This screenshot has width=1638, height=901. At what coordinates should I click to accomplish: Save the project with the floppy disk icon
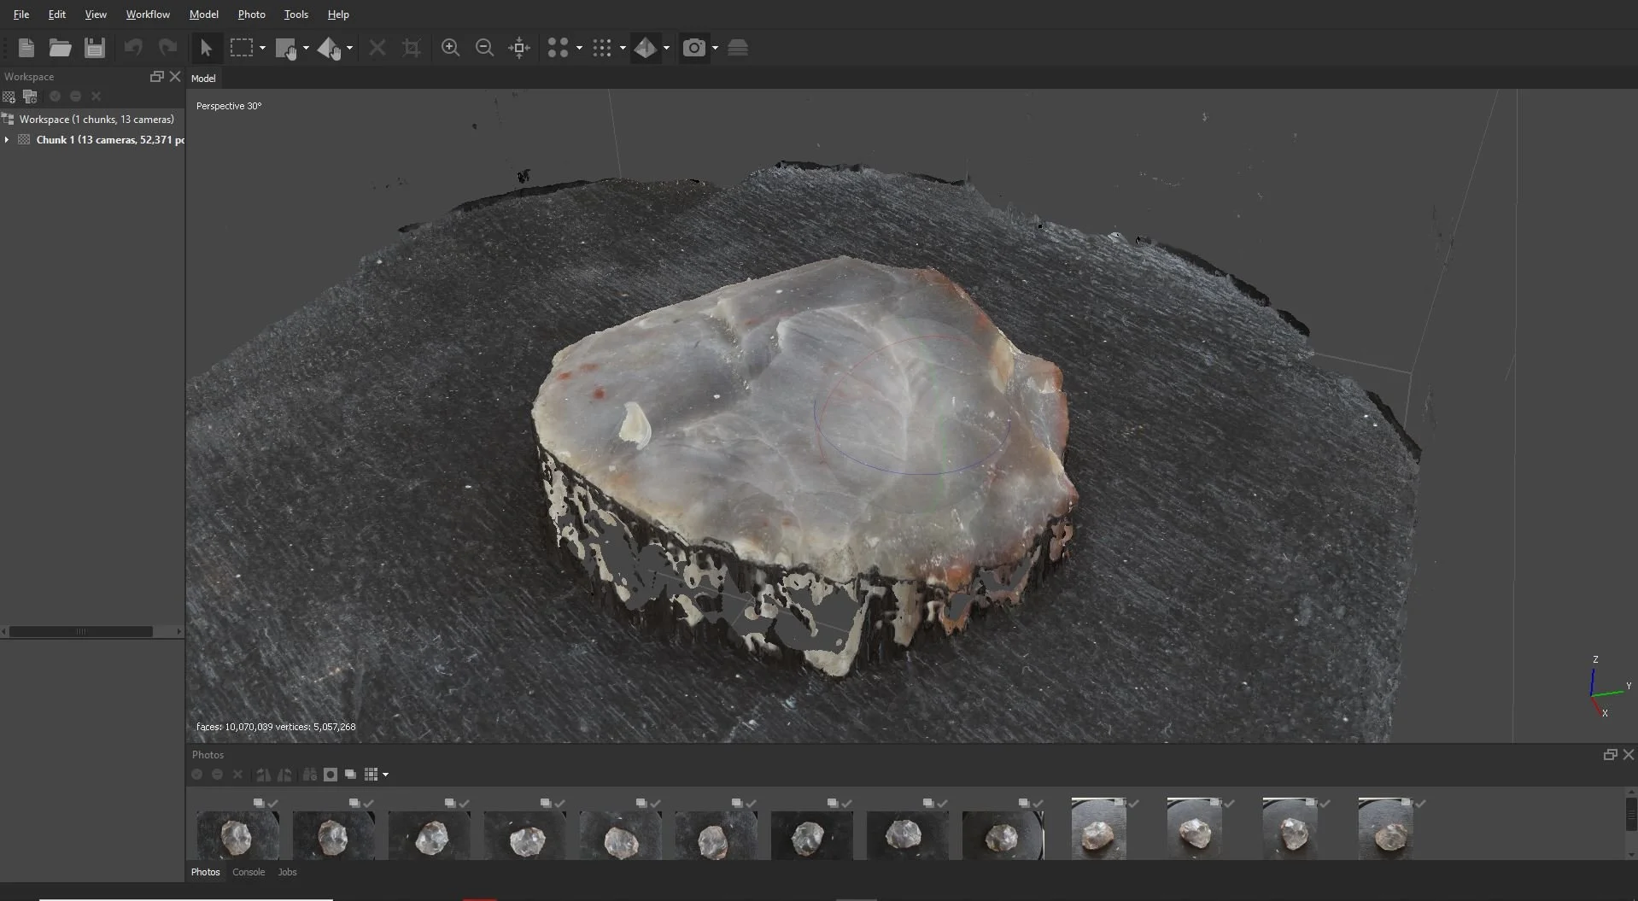(x=95, y=48)
